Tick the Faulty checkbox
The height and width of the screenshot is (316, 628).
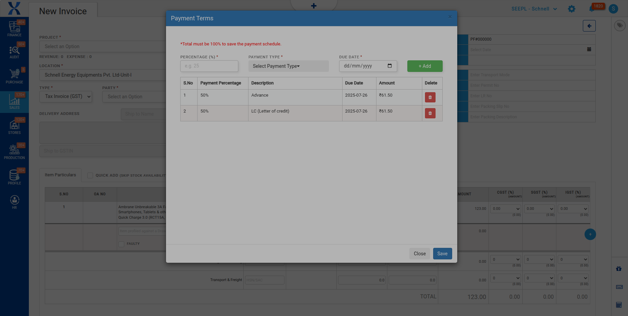click(121, 244)
